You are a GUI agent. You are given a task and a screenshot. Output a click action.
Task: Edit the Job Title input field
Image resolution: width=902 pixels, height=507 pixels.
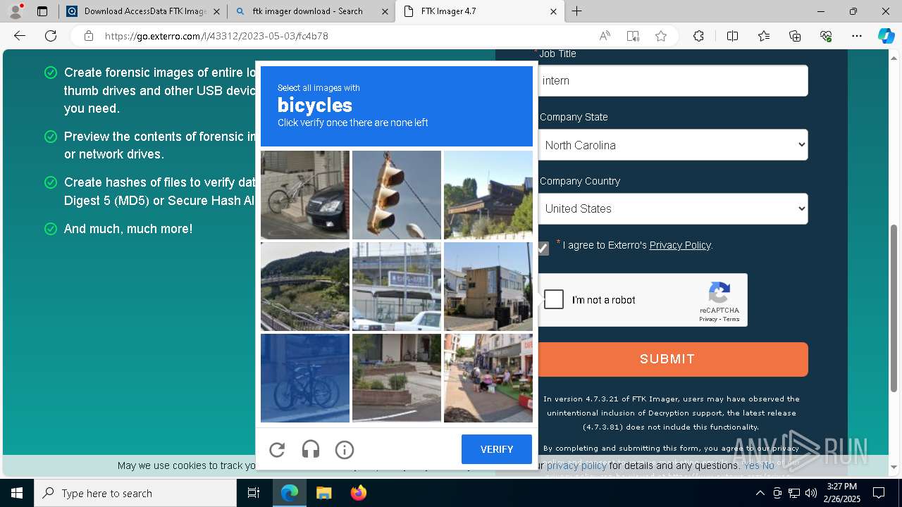pos(673,81)
